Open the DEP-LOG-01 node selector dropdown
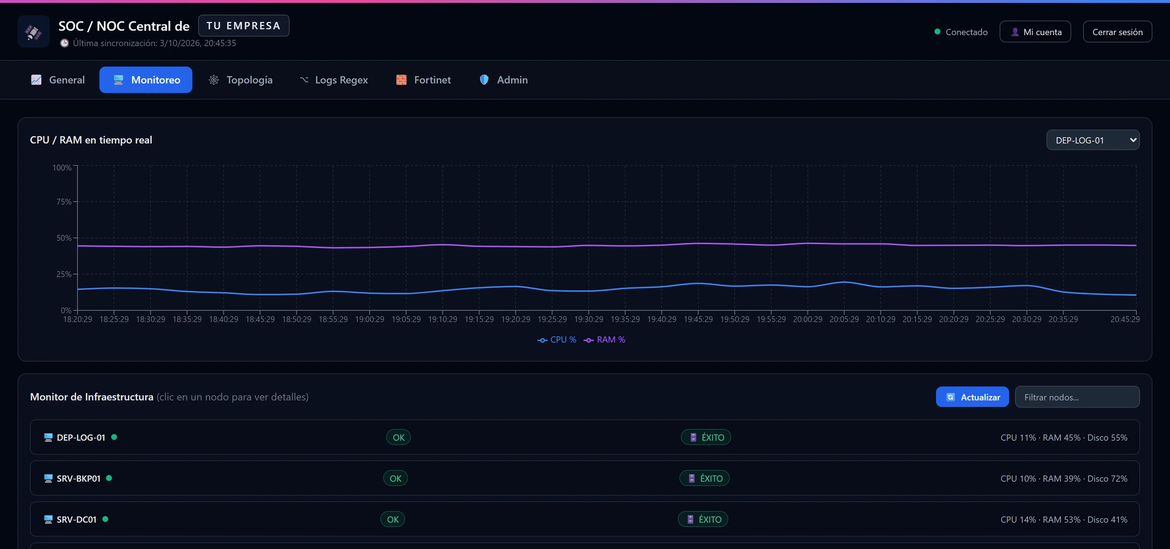Image resolution: width=1170 pixels, height=549 pixels. (x=1092, y=140)
